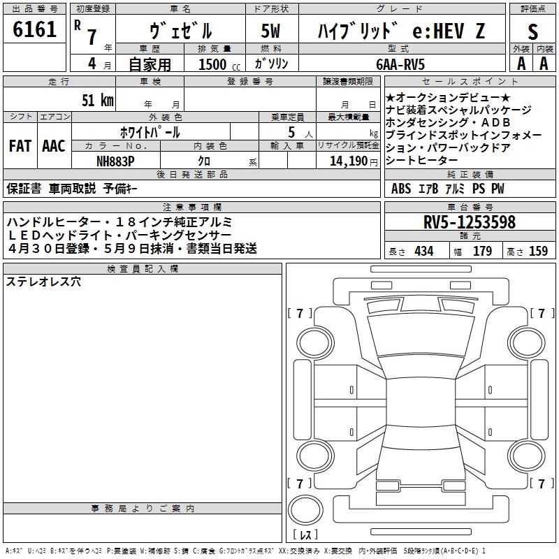The height and width of the screenshot is (559, 559).
Task: Click the interior color value クロ
Action: (x=204, y=161)
